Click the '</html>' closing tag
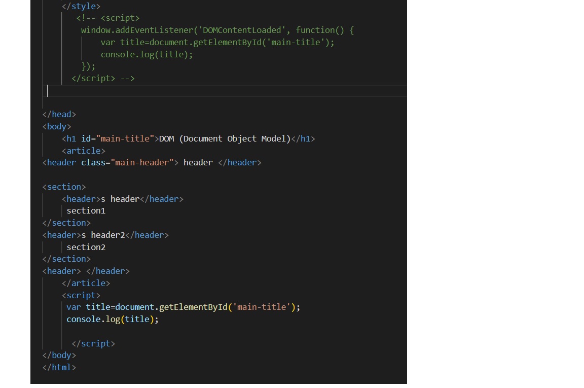This screenshot has height=388, width=584. pyautogui.click(x=59, y=368)
